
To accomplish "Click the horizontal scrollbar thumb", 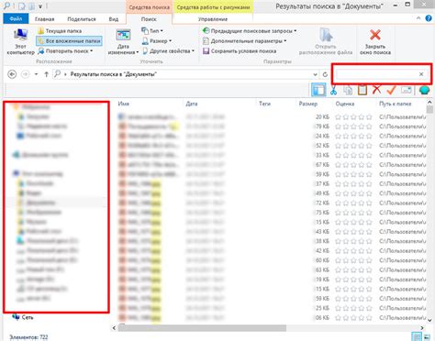I will [x=202, y=328].
